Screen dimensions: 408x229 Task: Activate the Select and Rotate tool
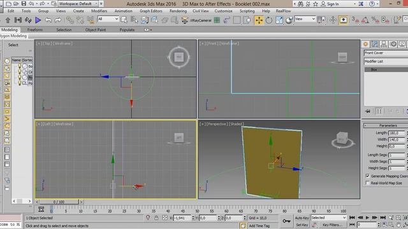[269, 20]
